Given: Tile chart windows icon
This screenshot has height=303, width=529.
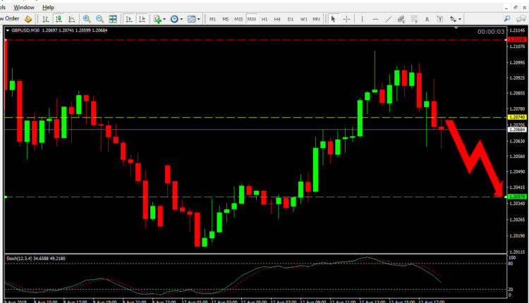Looking at the screenshot, I should pyautogui.click(x=113, y=19).
